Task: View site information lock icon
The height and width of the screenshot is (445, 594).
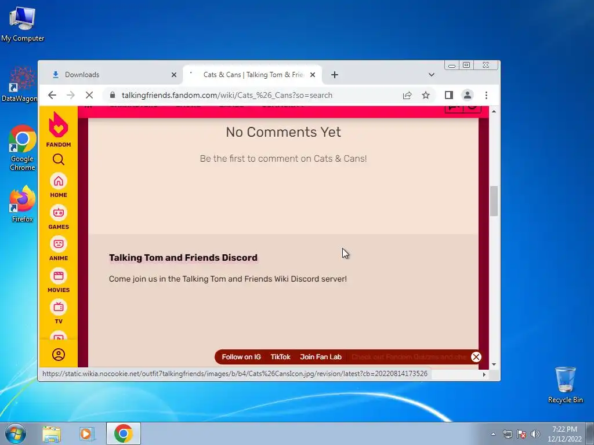Action: 113,95
